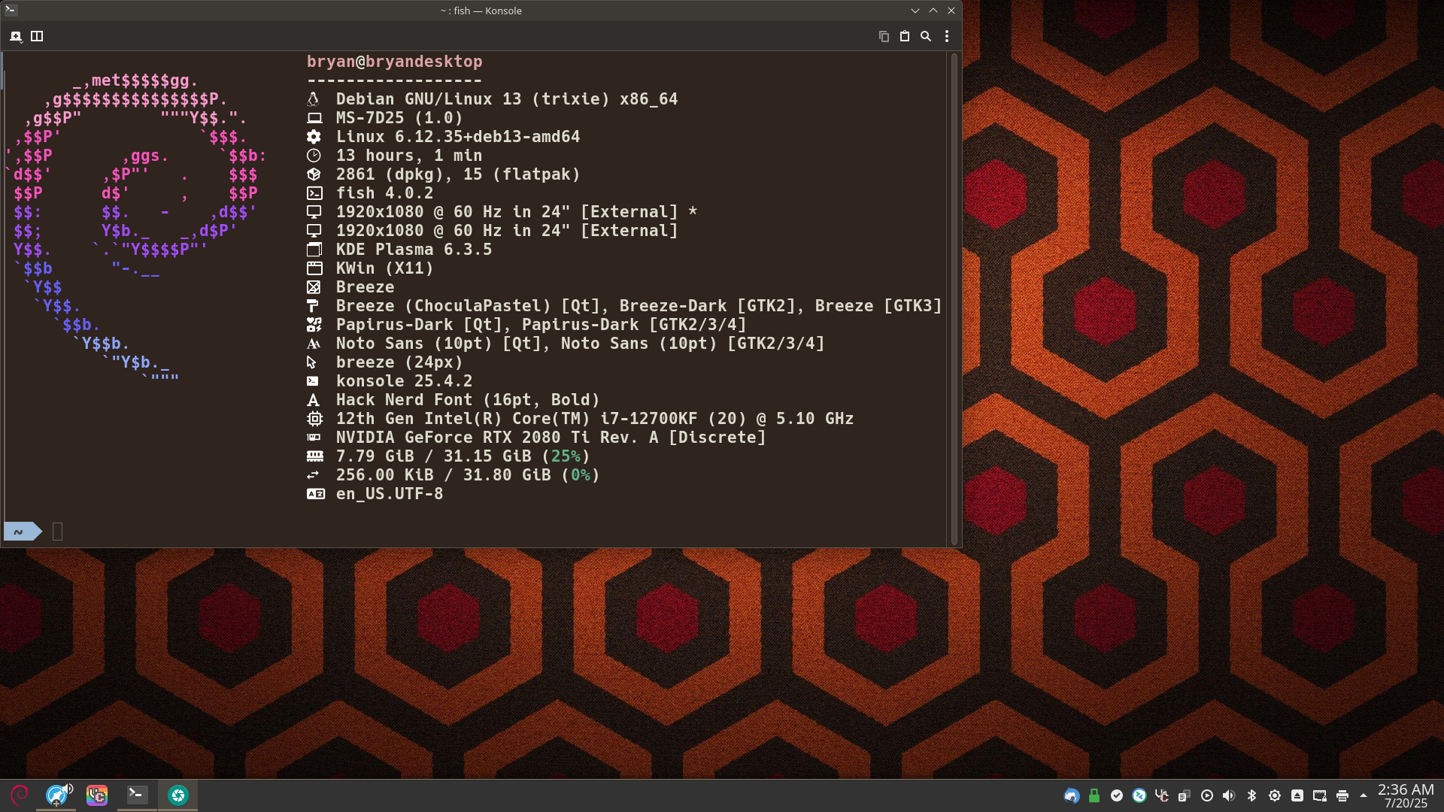The width and height of the screenshot is (1444, 812).
Task: Click the NVIDIA GeForce RTX 2080 Ti line
Action: pos(551,438)
